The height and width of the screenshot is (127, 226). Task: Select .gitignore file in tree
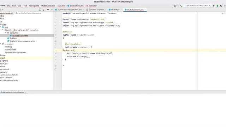(x=4, y=61)
